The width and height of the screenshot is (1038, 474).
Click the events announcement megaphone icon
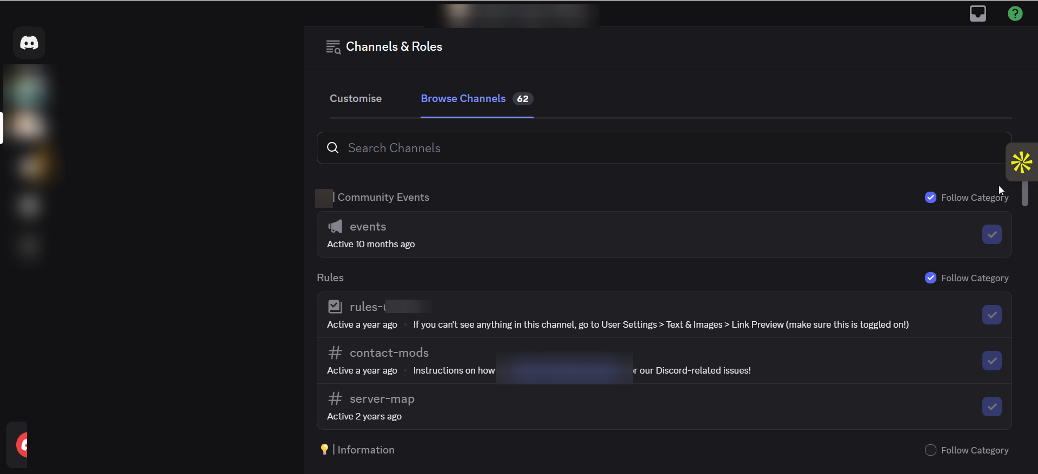coord(335,226)
